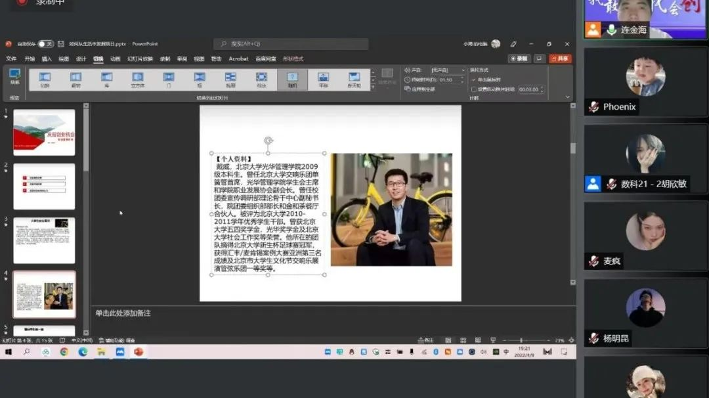Collapse the ribbon using the chevron
Image resolution: width=709 pixels, height=398 pixels.
(x=568, y=97)
